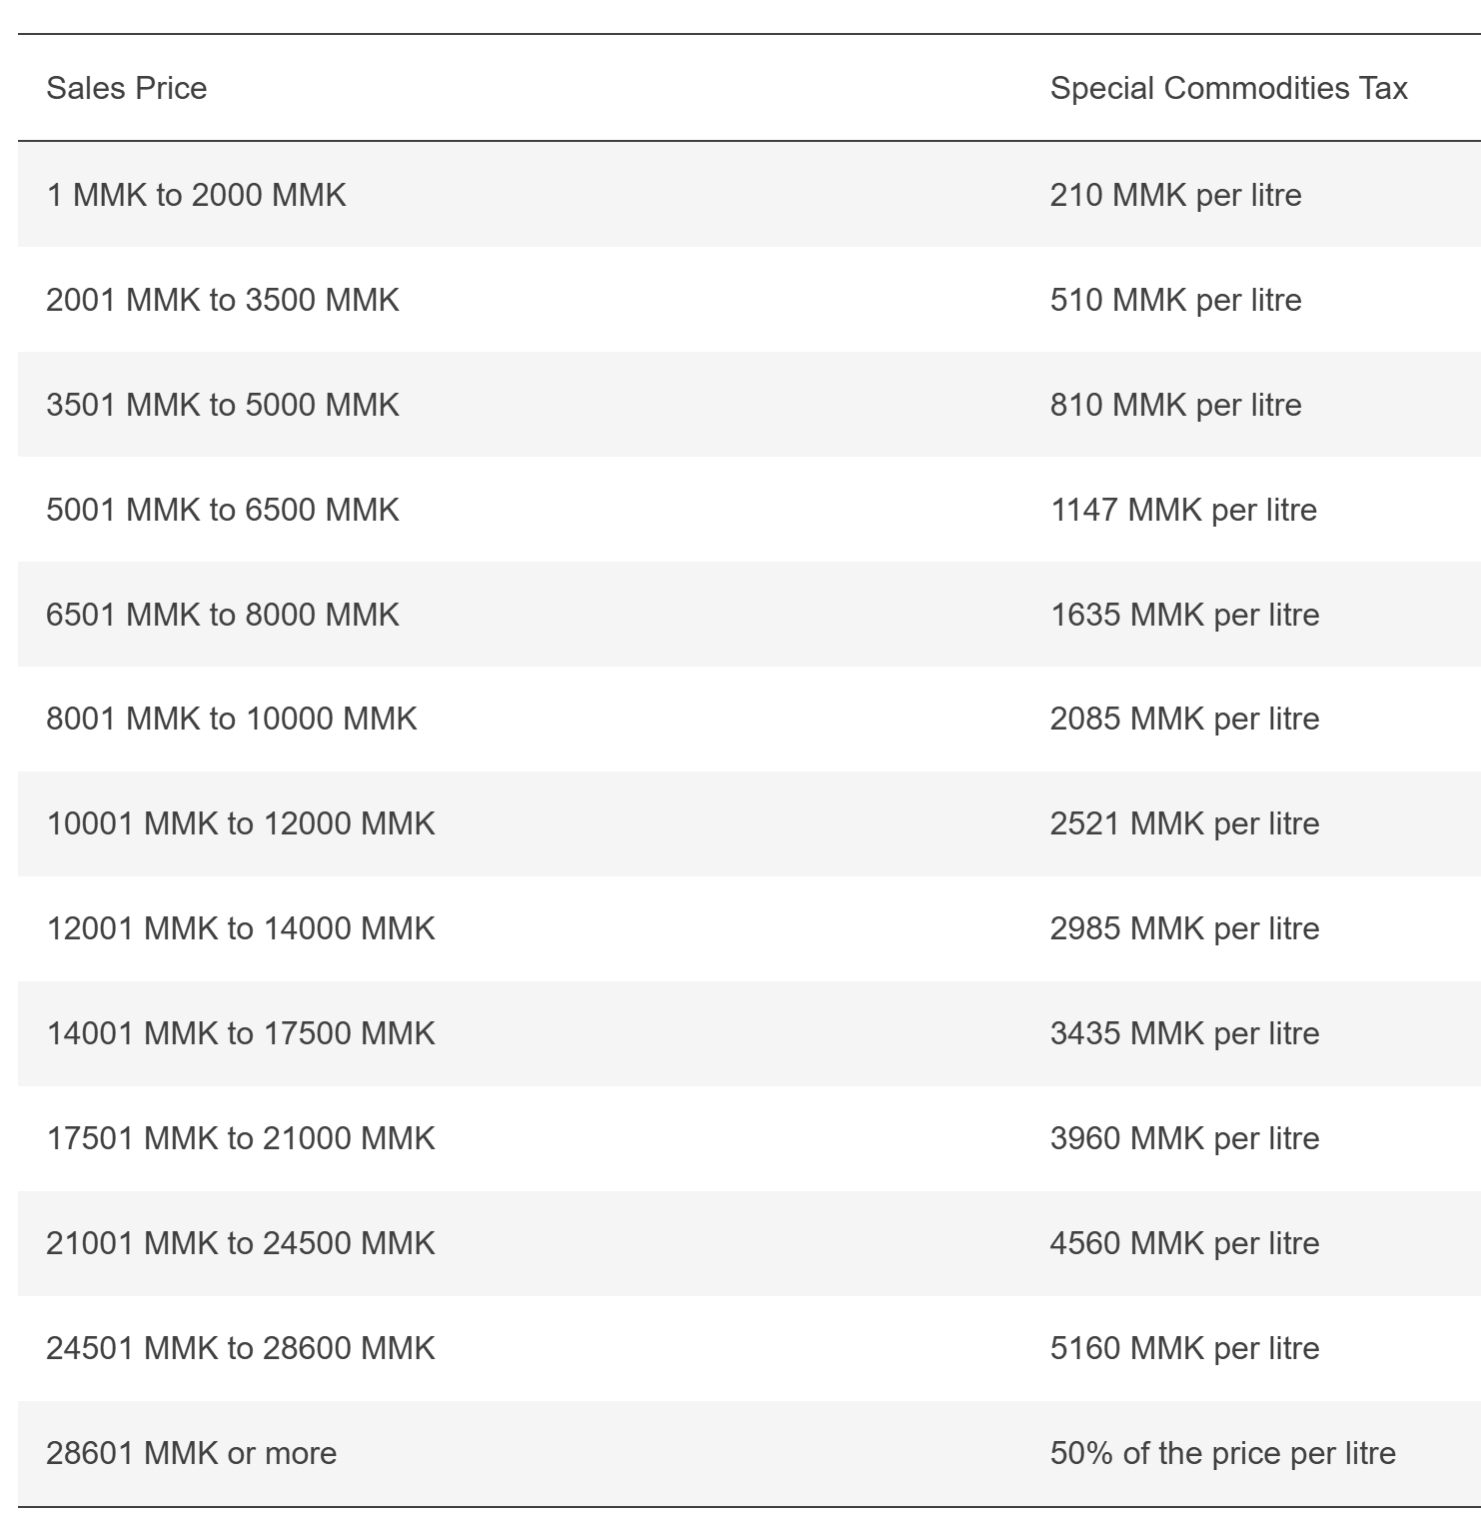Select the 1 MMK to 2000 MMK cell

pyautogui.click(x=196, y=194)
